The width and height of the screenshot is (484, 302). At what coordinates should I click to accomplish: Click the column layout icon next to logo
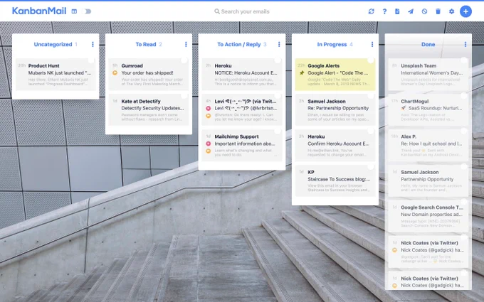[74, 11]
